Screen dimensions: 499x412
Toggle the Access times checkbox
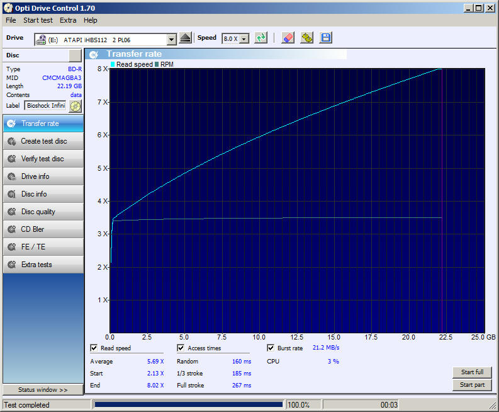pyautogui.click(x=181, y=348)
